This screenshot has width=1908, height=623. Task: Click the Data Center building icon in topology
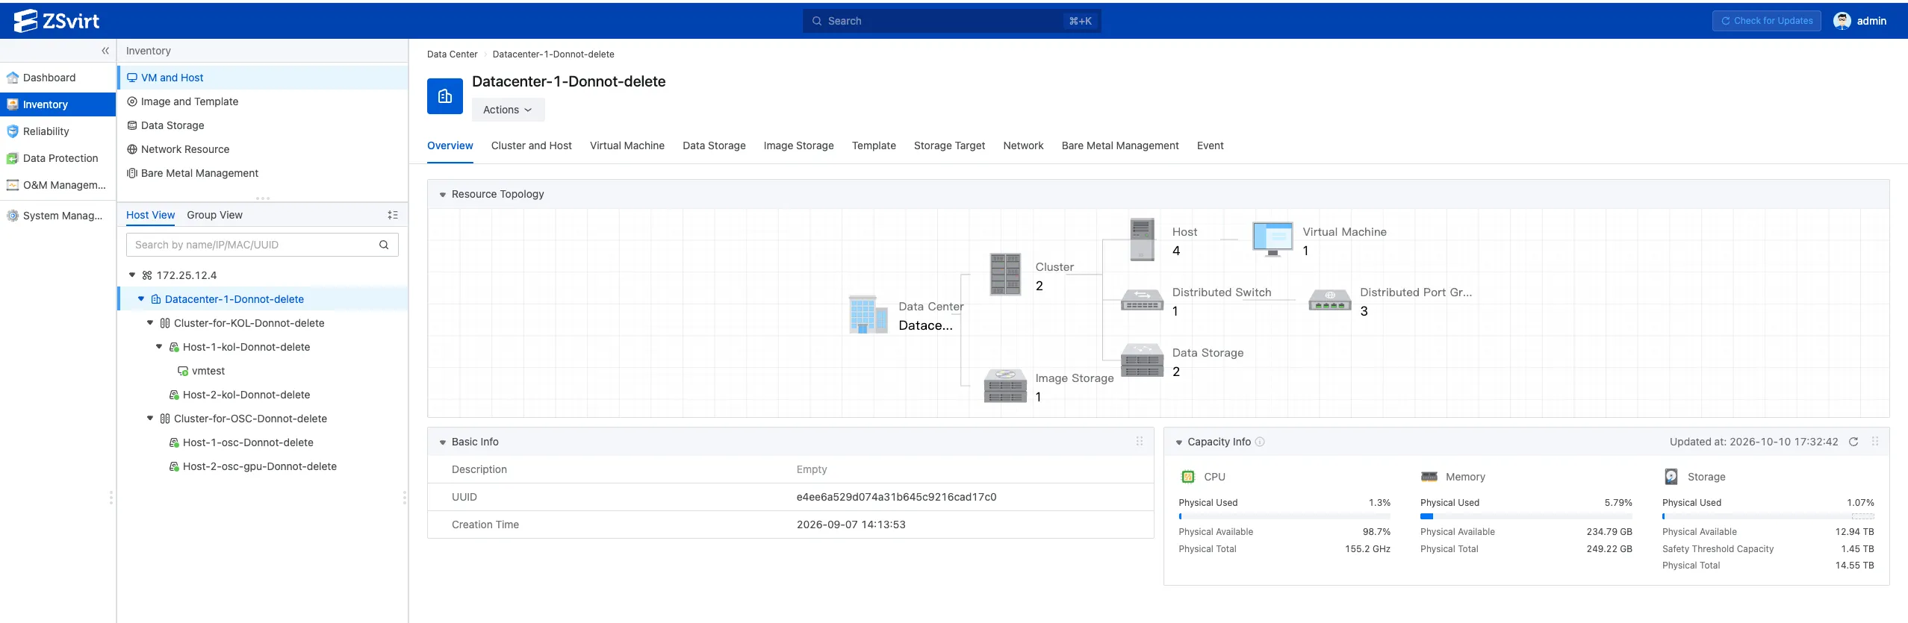(x=868, y=314)
